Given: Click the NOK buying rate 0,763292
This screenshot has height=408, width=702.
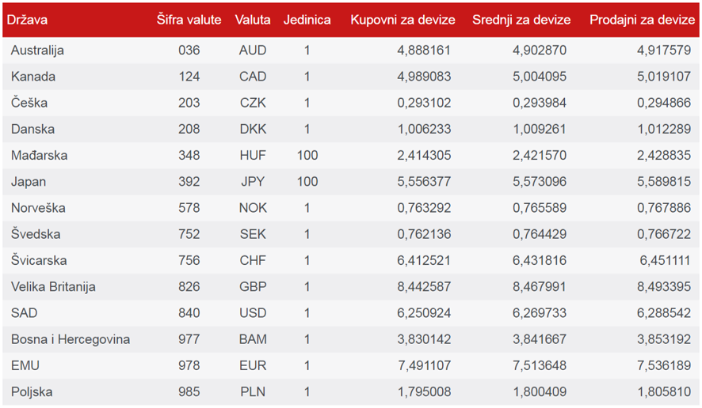Looking at the screenshot, I should pos(424,208).
